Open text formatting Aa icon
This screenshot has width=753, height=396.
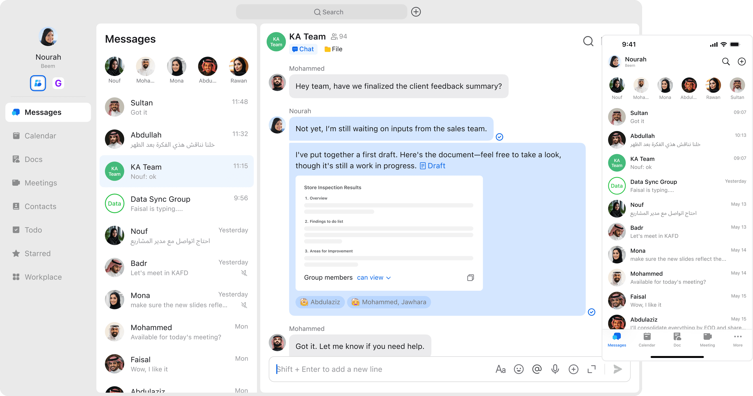[x=500, y=369]
